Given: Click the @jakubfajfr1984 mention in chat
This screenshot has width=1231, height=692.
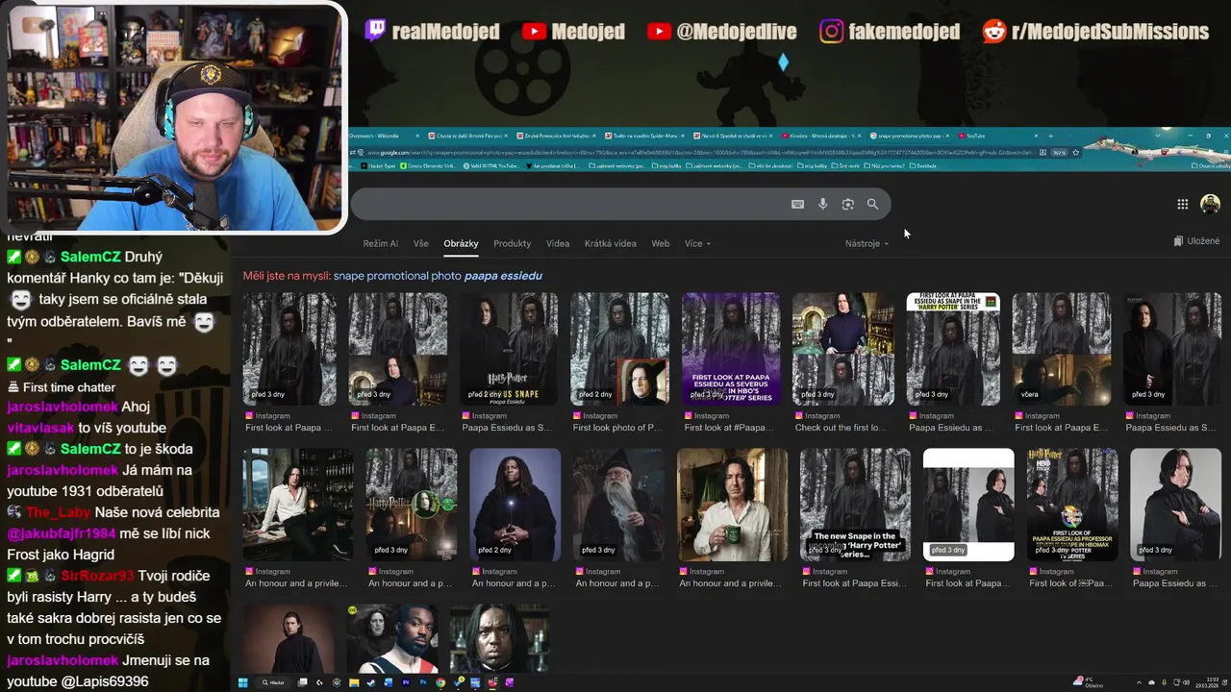Looking at the screenshot, I should click(61, 533).
